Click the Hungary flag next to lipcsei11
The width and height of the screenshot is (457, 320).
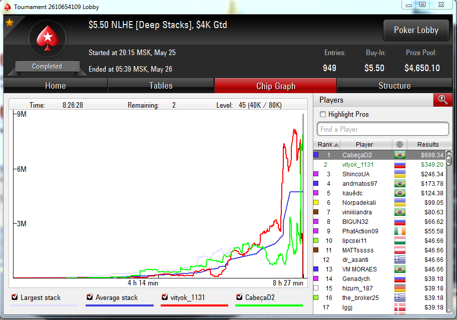(x=399, y=241)
